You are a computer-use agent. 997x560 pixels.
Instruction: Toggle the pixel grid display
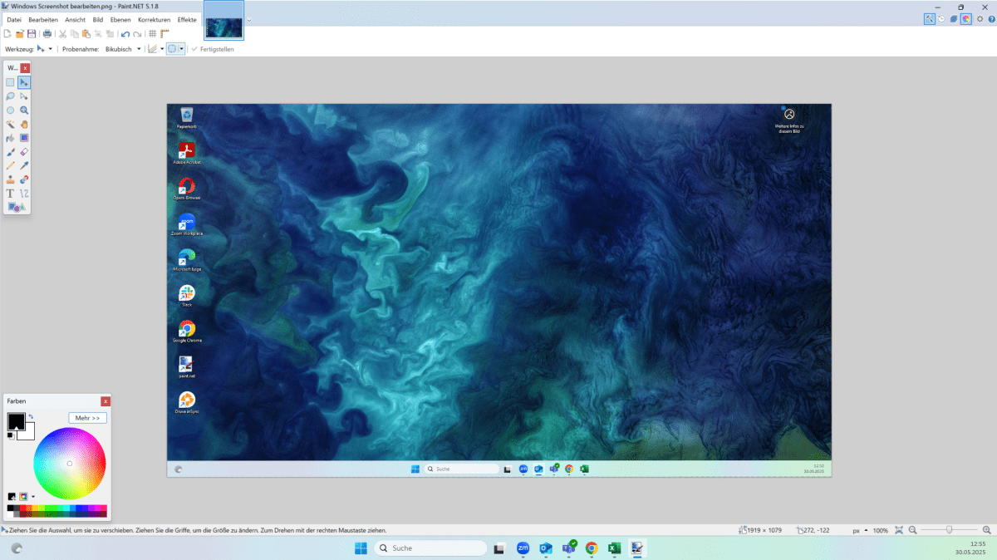click(152, 34)
